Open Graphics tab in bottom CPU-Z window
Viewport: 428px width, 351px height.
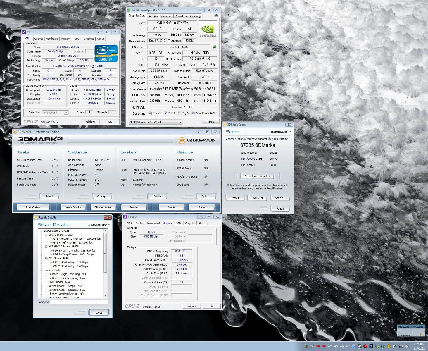[x=190, y=223]
